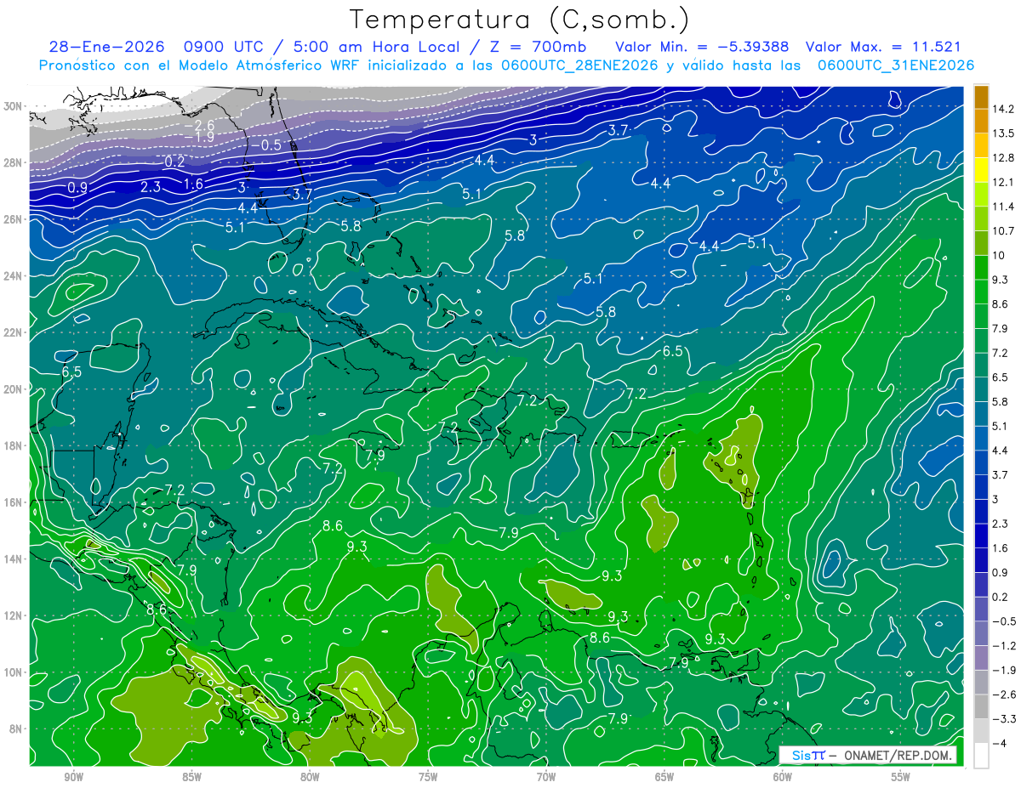
Task: Click the 0.9 contour label on the map
Action: point(77,188)
